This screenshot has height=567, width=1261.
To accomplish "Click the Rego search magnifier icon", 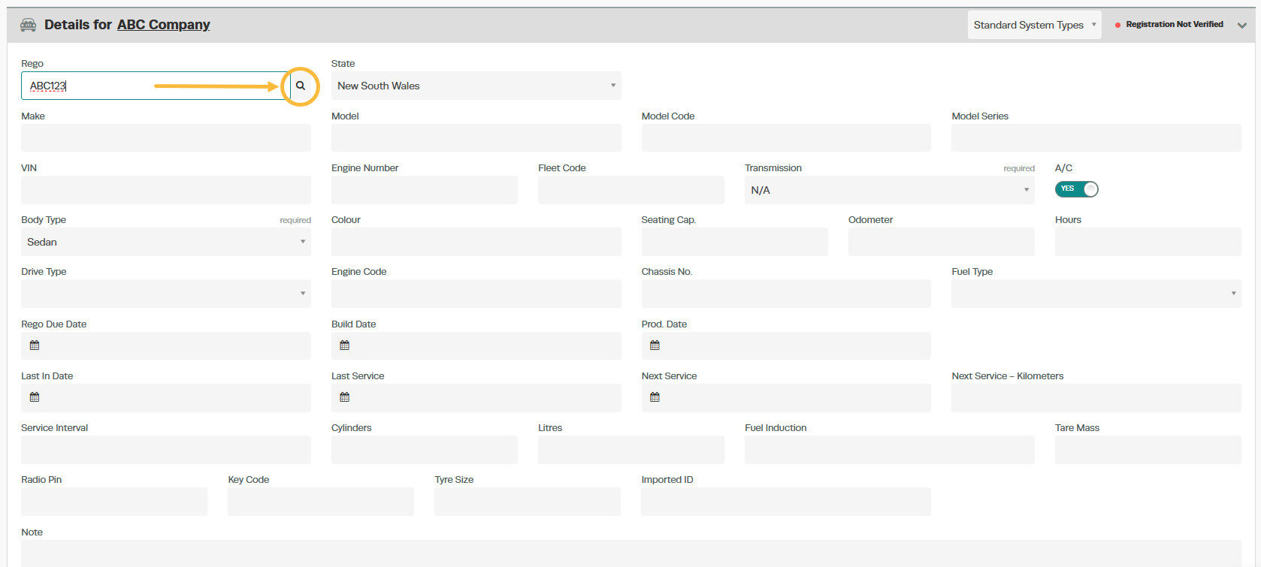I will coord(301,86).
